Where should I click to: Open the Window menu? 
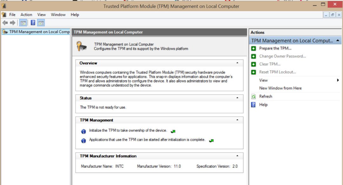click(58, 15)
